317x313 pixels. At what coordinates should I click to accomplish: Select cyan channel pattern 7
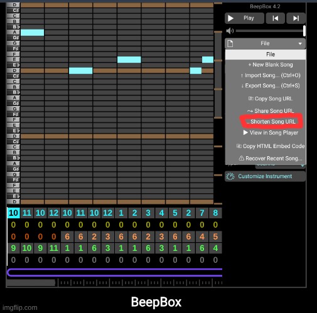(202, 213)
